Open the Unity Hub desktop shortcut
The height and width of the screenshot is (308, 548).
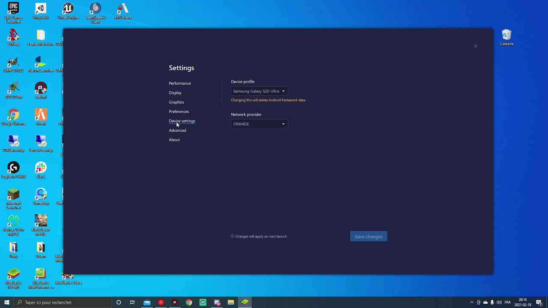tap(41, 12)
